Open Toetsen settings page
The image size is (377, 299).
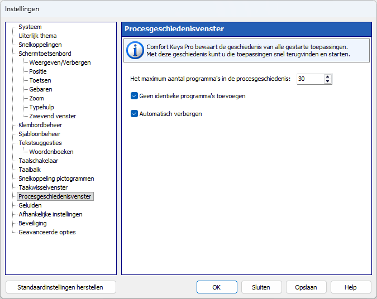[x=40, y=80]
